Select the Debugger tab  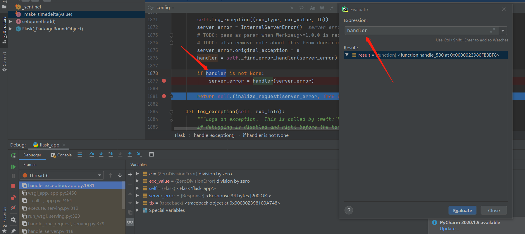32,155
